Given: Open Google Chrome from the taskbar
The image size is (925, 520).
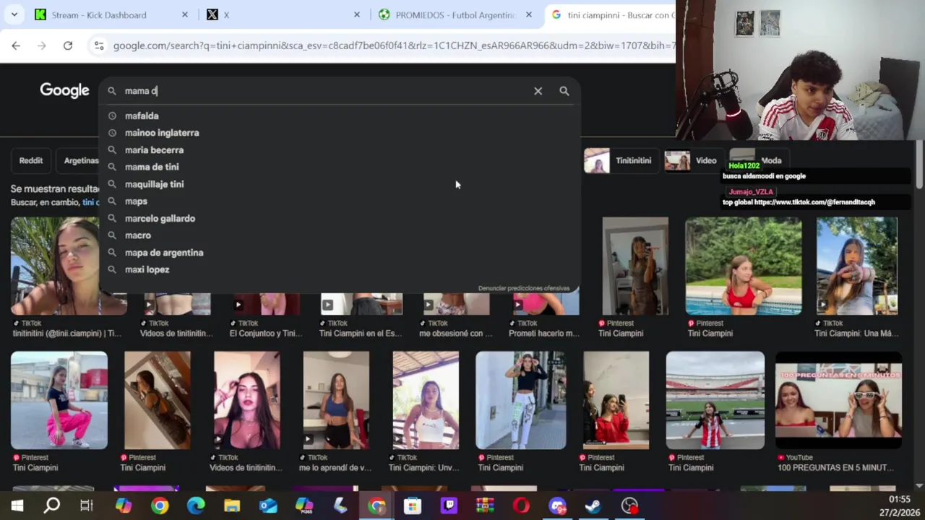Looking at the screenshot, I should tap(160, 506).
